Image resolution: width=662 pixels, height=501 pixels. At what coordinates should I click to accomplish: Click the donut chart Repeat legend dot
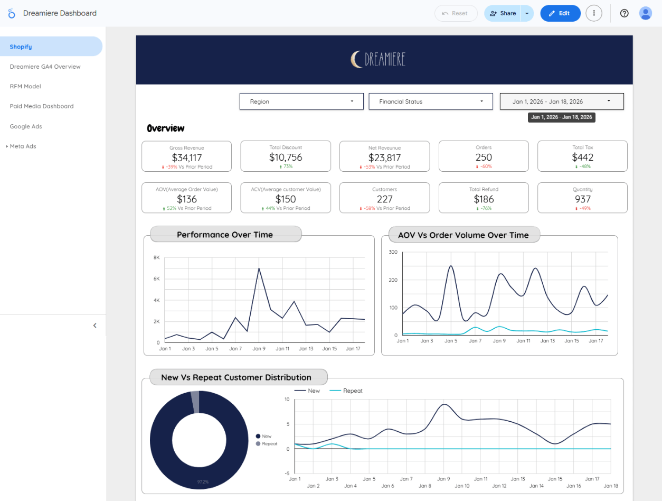pos(258,443)
